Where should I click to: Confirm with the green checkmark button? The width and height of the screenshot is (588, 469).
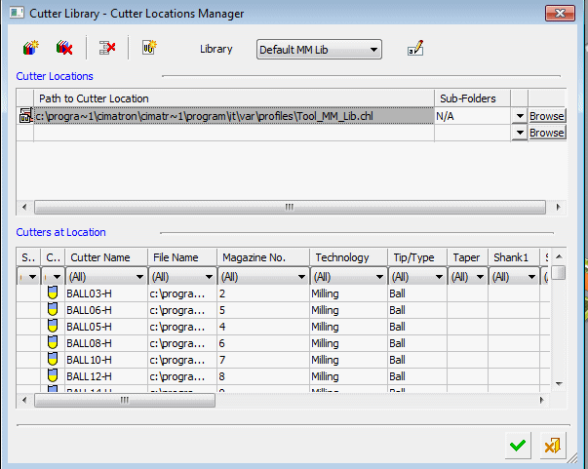pyautogui.click(x=518, y=446)
